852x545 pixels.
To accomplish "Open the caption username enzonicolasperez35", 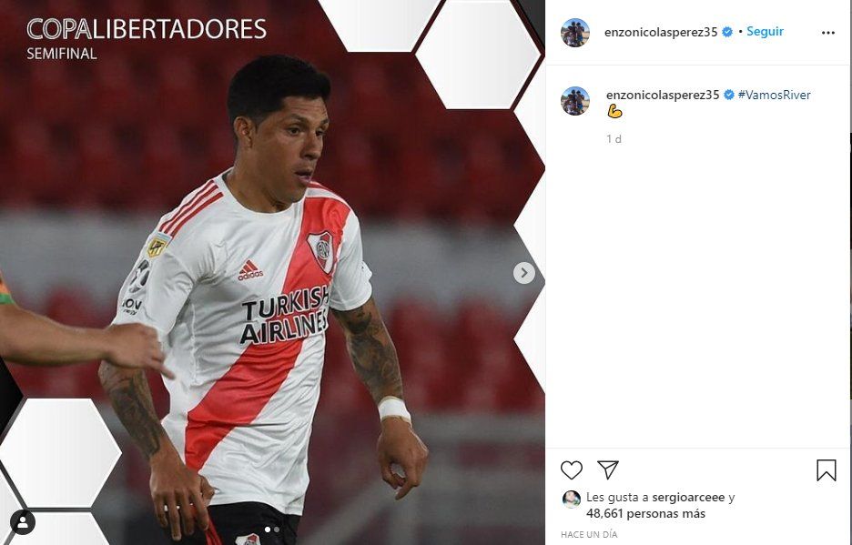I will 663,96.
